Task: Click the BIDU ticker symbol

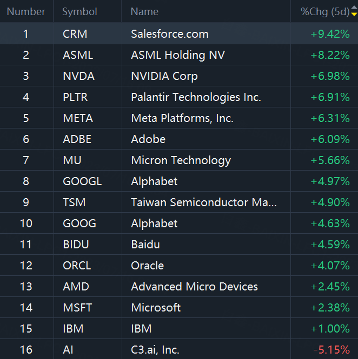Action: (76, 245)
